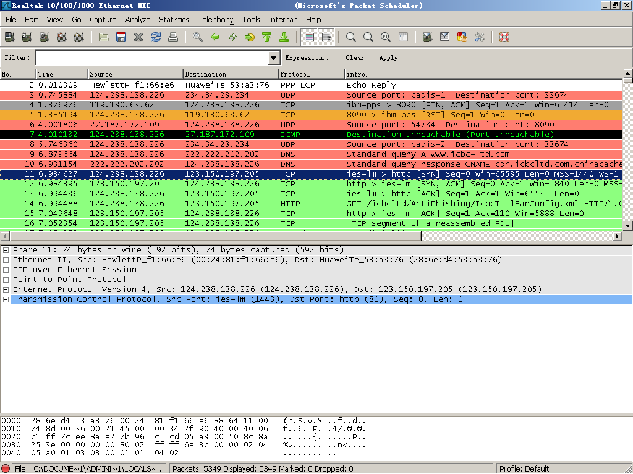Click Profile: Default in status bar
The image size is (633, 474).
click(x=524, y=469)
